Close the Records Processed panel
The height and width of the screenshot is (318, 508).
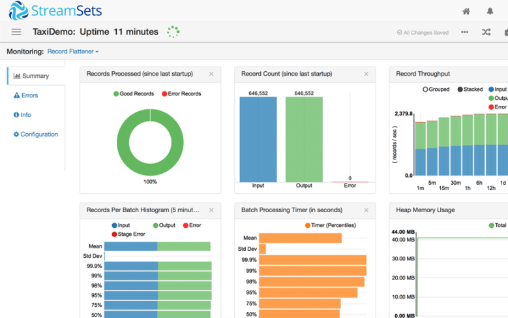click(x=211, y=74)
